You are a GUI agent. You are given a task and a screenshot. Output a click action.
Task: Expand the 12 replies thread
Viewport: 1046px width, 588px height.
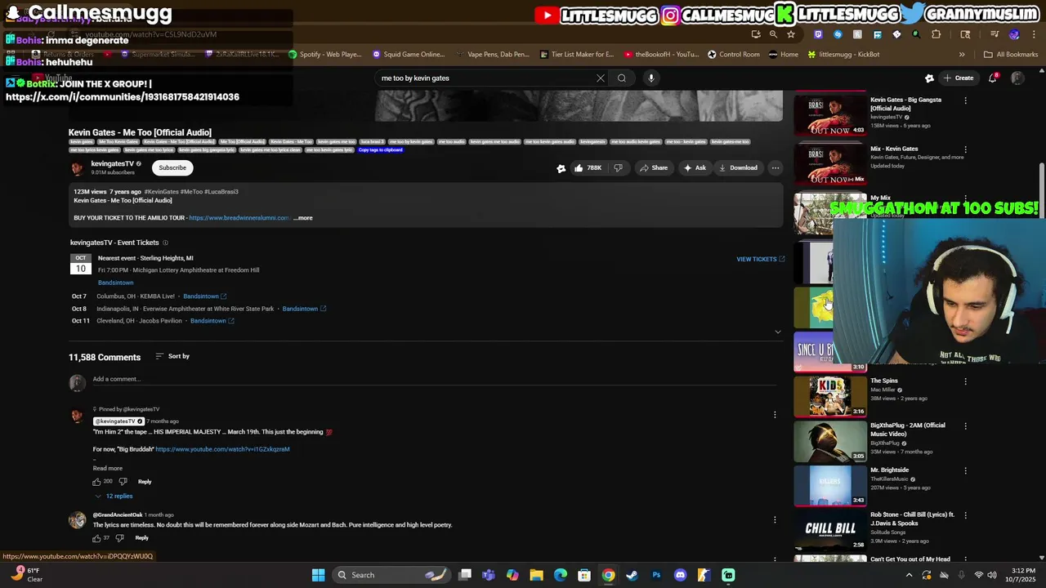114,496
